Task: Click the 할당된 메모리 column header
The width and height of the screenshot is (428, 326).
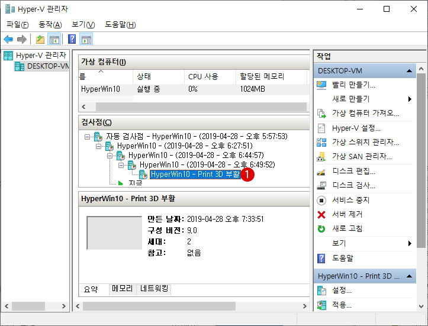Action: coord(271,77)
